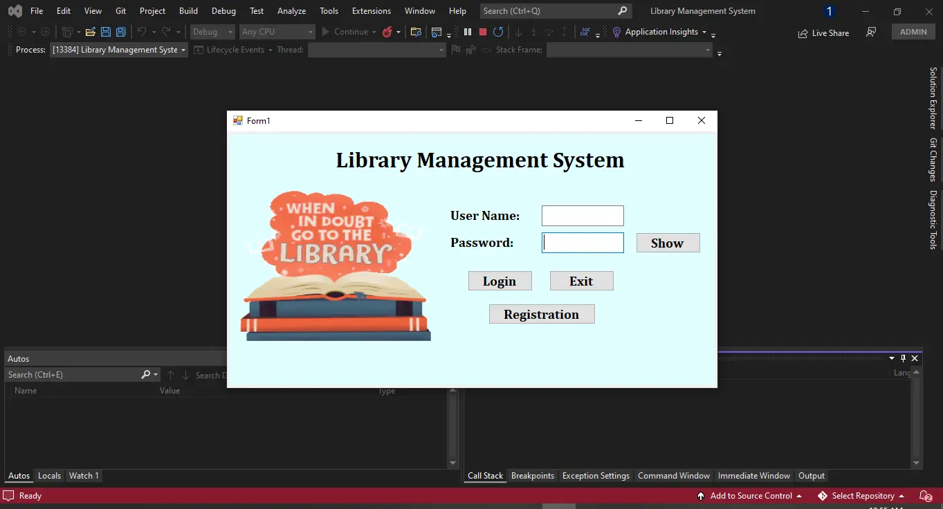Viewport: 943px width, 509px height.
Task: Click Show password button in Form1
Action: [668, 243]
